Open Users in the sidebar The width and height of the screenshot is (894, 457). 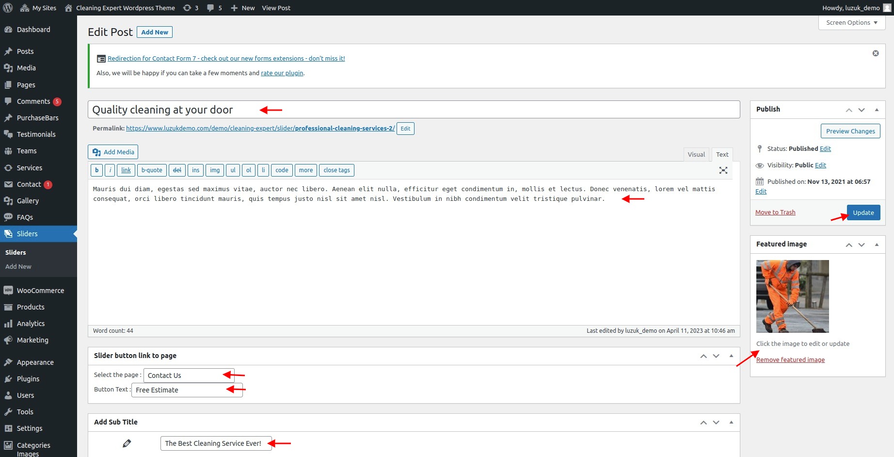tap(38, 395)
